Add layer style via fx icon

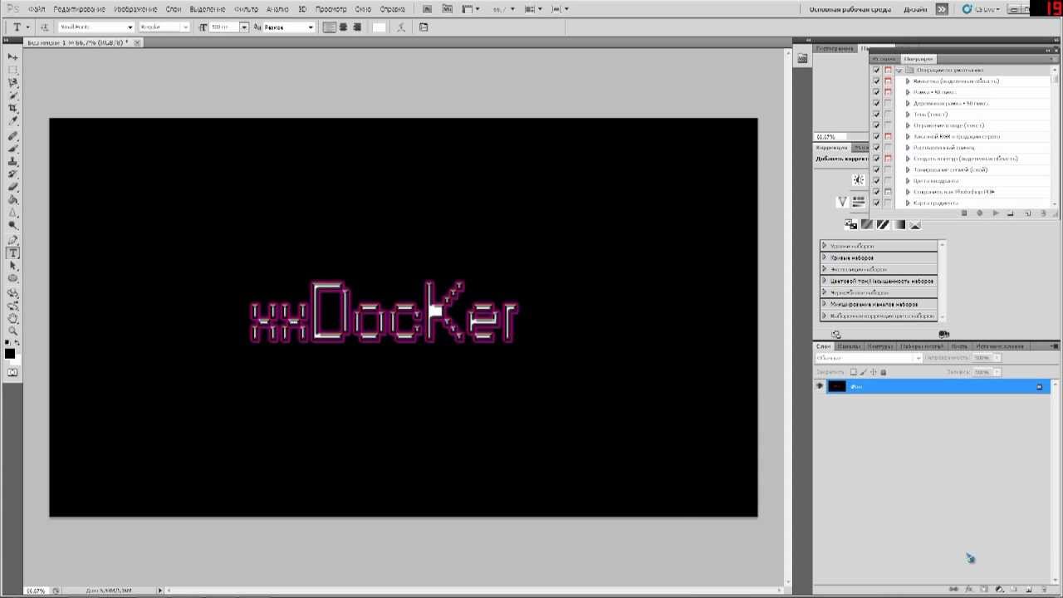(969, 590)
